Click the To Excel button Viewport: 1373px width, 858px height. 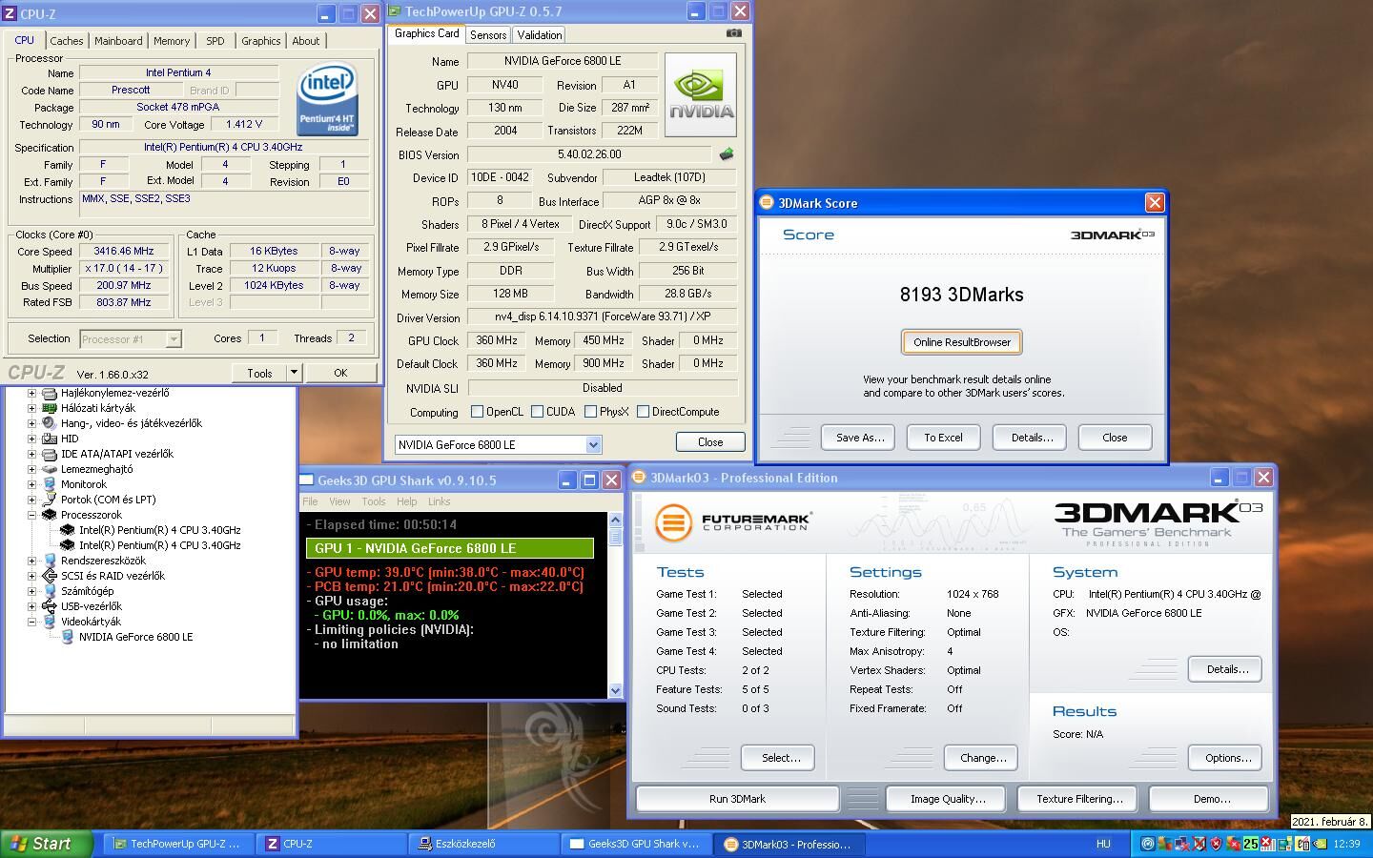(943, 438)
